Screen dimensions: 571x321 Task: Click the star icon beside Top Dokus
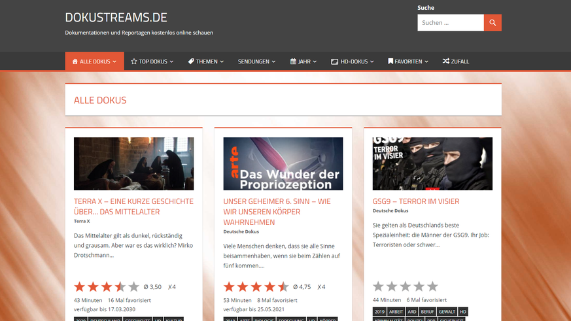pyautogui.click(x=133, y=61)
